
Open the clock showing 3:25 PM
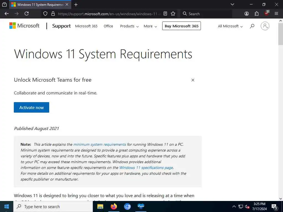[x=259, y=206]
